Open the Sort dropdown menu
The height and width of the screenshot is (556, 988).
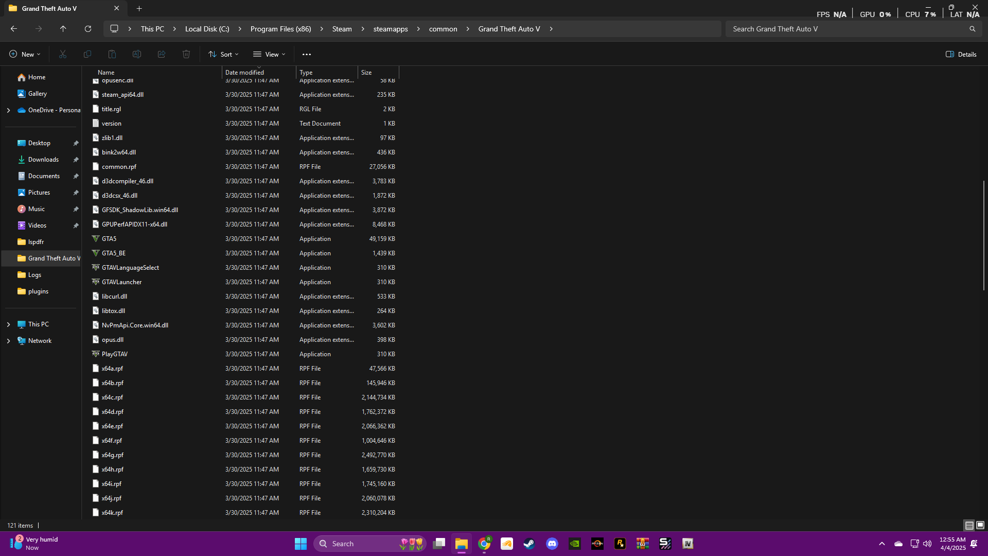[223, 54]
